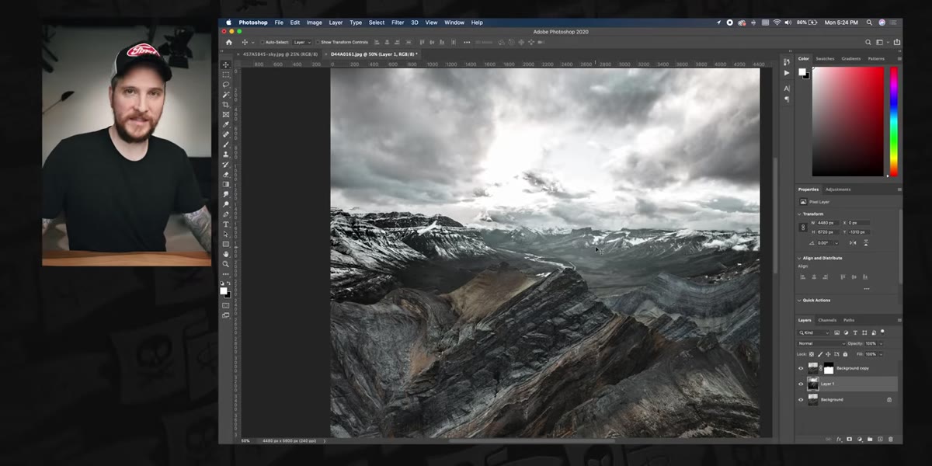932x466 pixels.
Task: Open the rotation angle dropdown
Action: coord(836,243)
